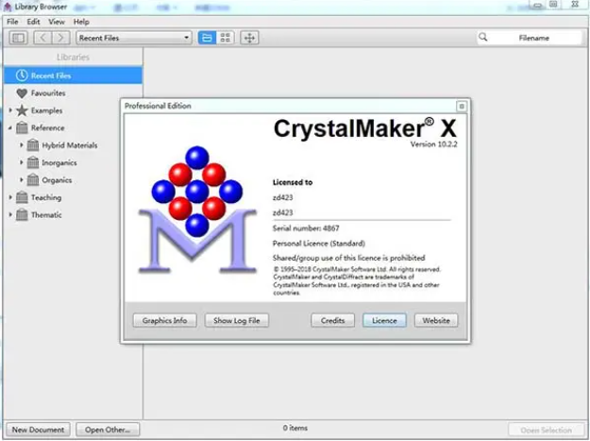Click the '0 items' status text
The image size is (590, 441).
coord(295,428)
